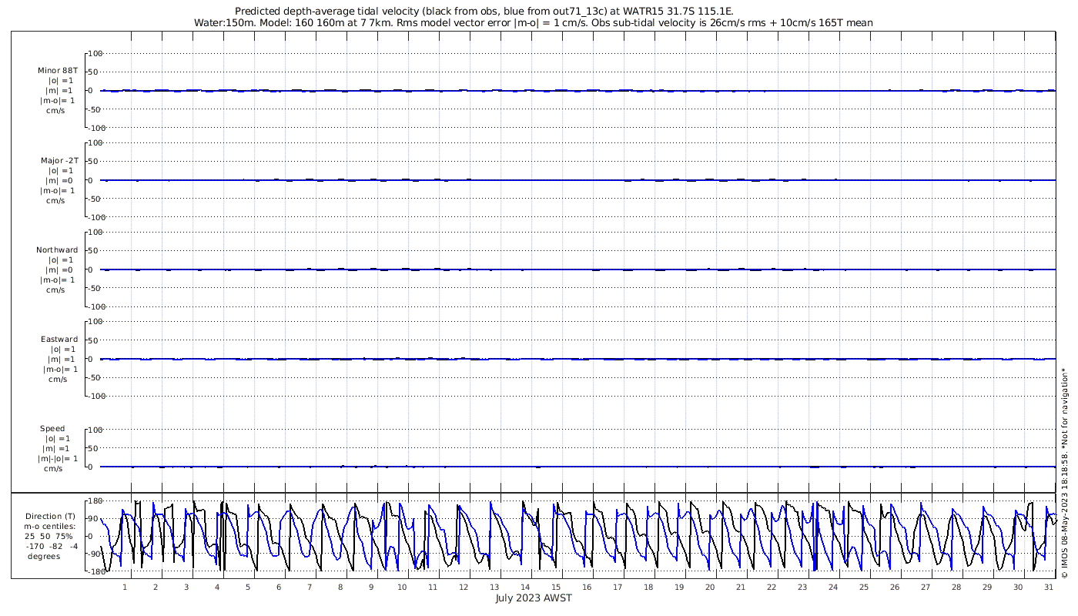Click day 25 on the date axis

tap(864, 588)
